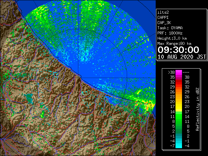
Task: Click the teal lake on the map
Action: 29,98
